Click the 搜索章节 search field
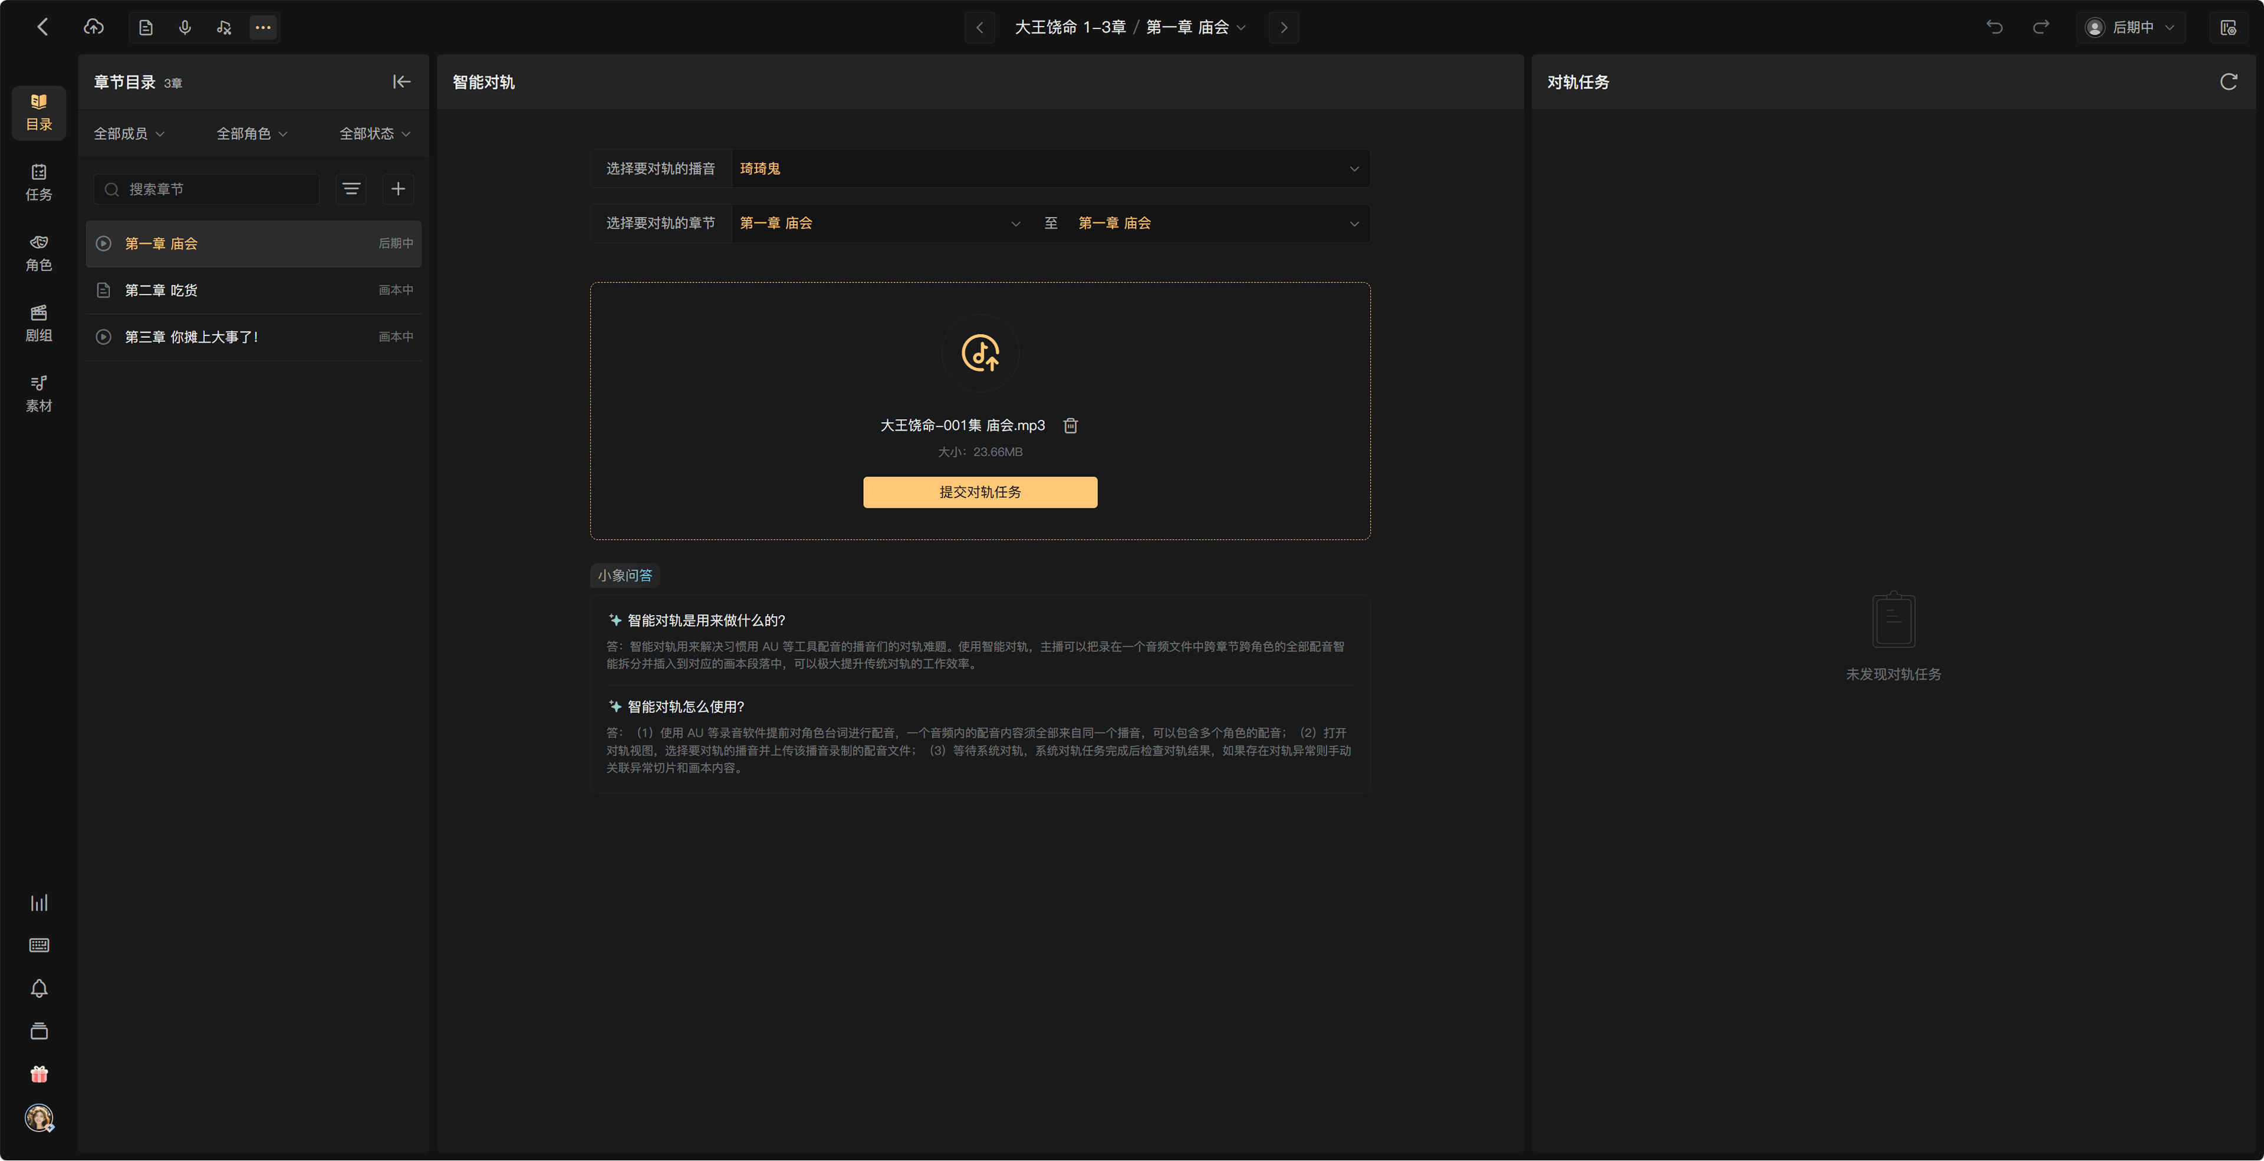The image size is (2264, 1161). coord(206,189)
